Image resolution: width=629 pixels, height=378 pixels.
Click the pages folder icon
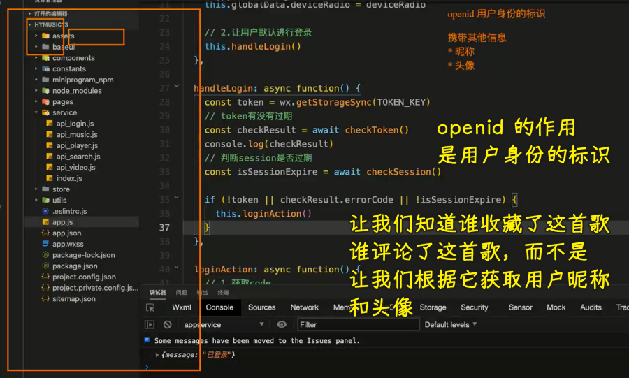(x=45, y=101)
